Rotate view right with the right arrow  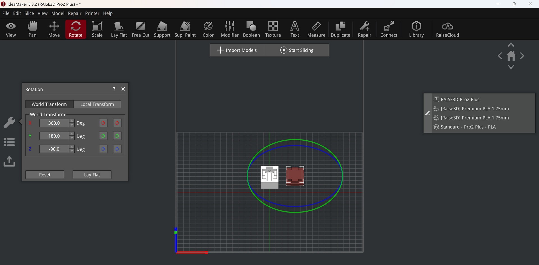[x=522, y=56]
